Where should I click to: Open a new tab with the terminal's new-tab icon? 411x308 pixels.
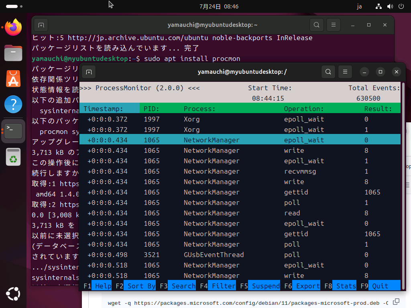(88, 72)
